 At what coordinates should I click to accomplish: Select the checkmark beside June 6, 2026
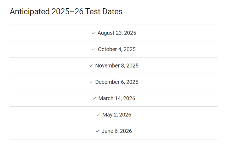click(x=97, y=131)
